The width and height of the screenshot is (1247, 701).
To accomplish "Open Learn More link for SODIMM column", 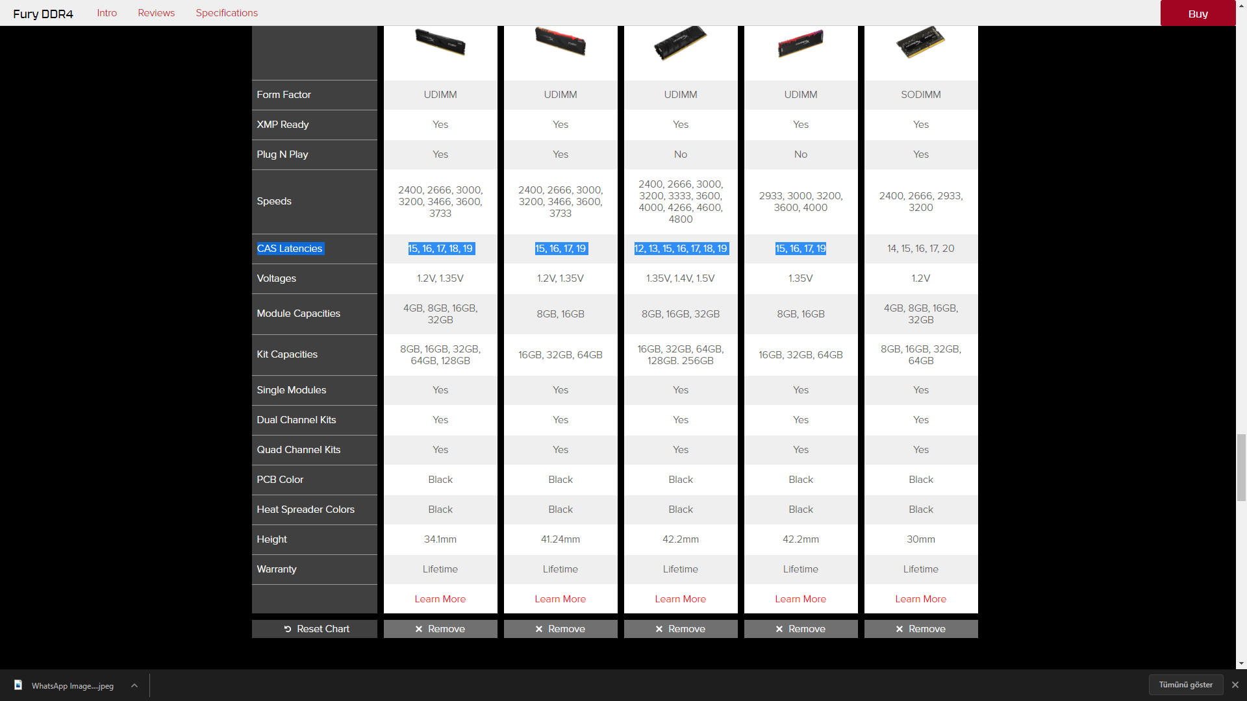I will pos(920,599).
